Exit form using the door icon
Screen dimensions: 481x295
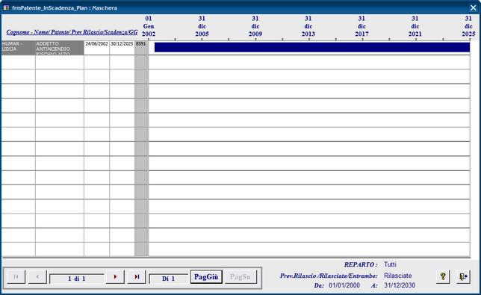pyautogui.click(x=463, y=276)
